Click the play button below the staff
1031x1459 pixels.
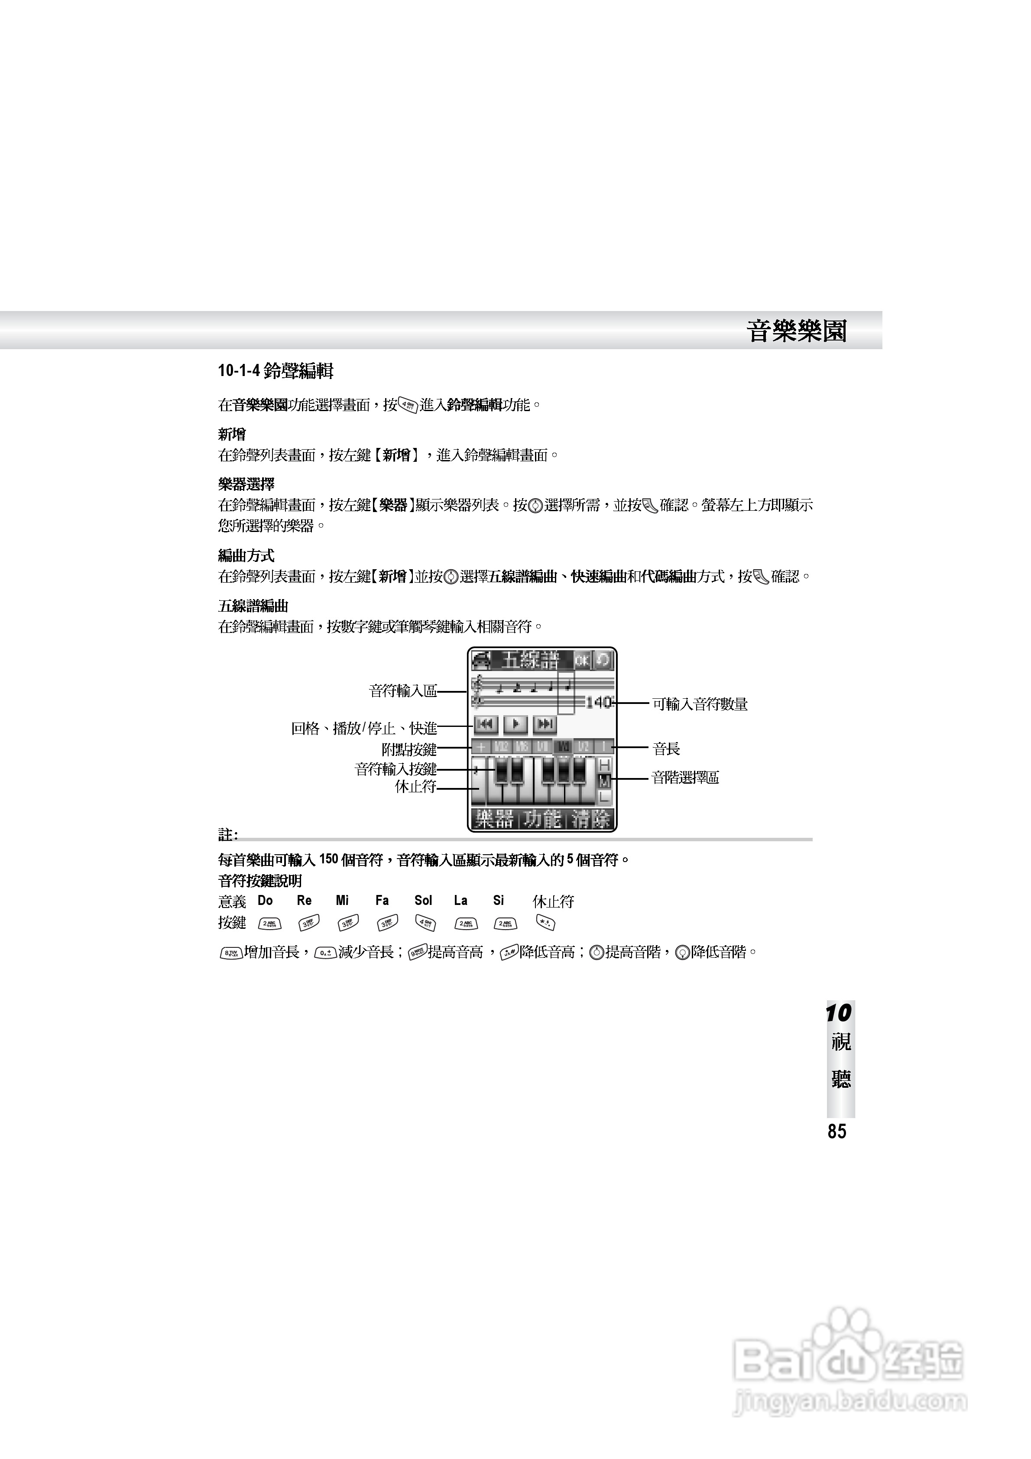515,724
